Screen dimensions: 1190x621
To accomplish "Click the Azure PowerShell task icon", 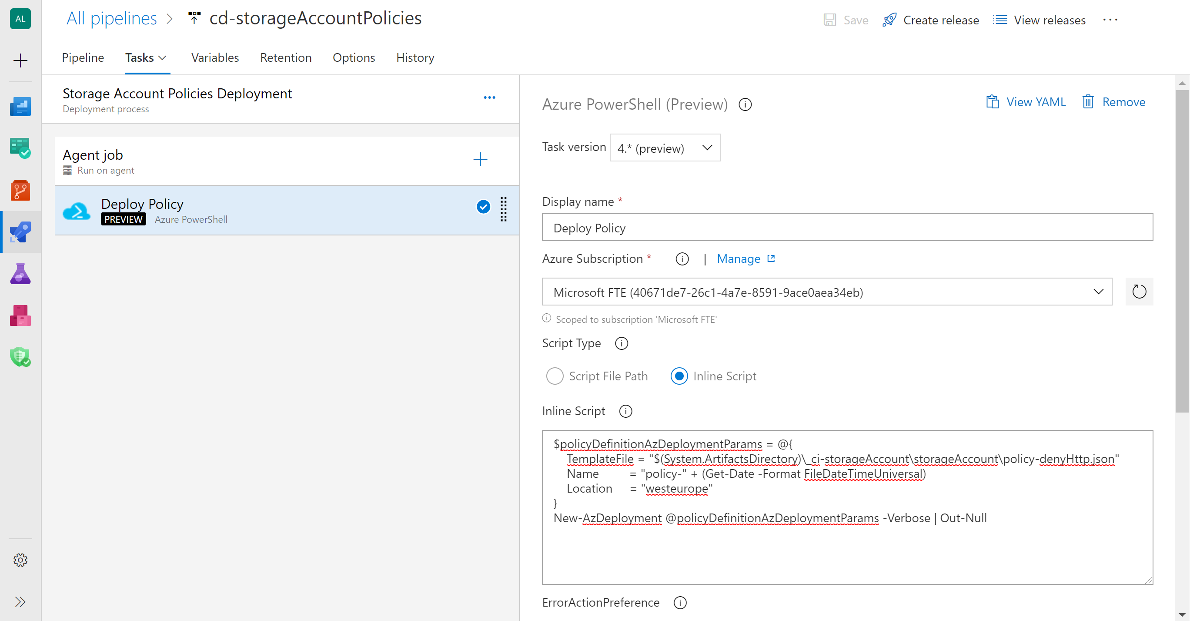I will 77,208.
